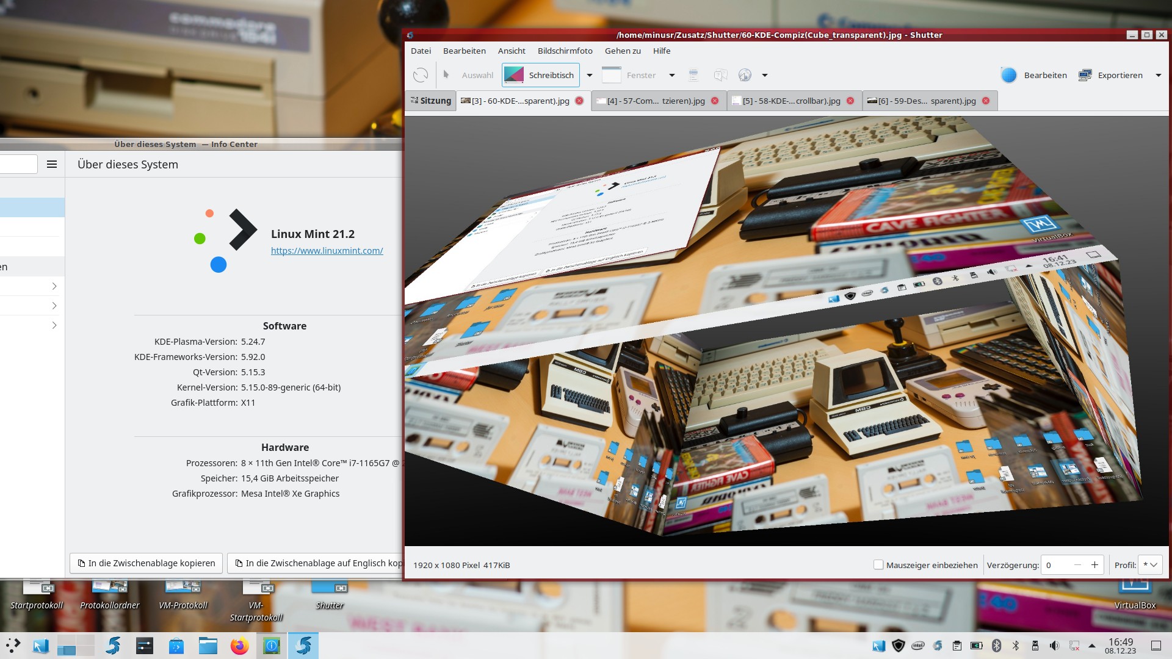Image resolution: width=1172 pixels, height=659 pixels.
Task: Open the Profil dropdown in the status bar
Action: click(x=1151, y=565)
